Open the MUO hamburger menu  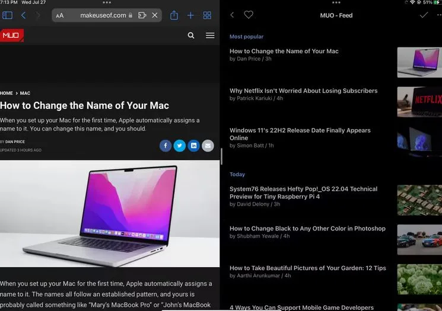click(210, 35)
